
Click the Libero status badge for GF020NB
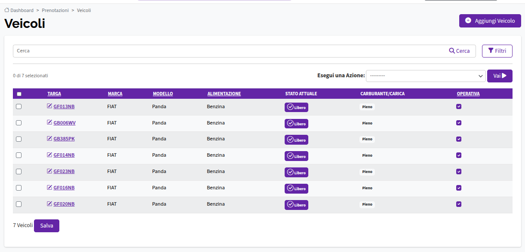pos(296,205)
